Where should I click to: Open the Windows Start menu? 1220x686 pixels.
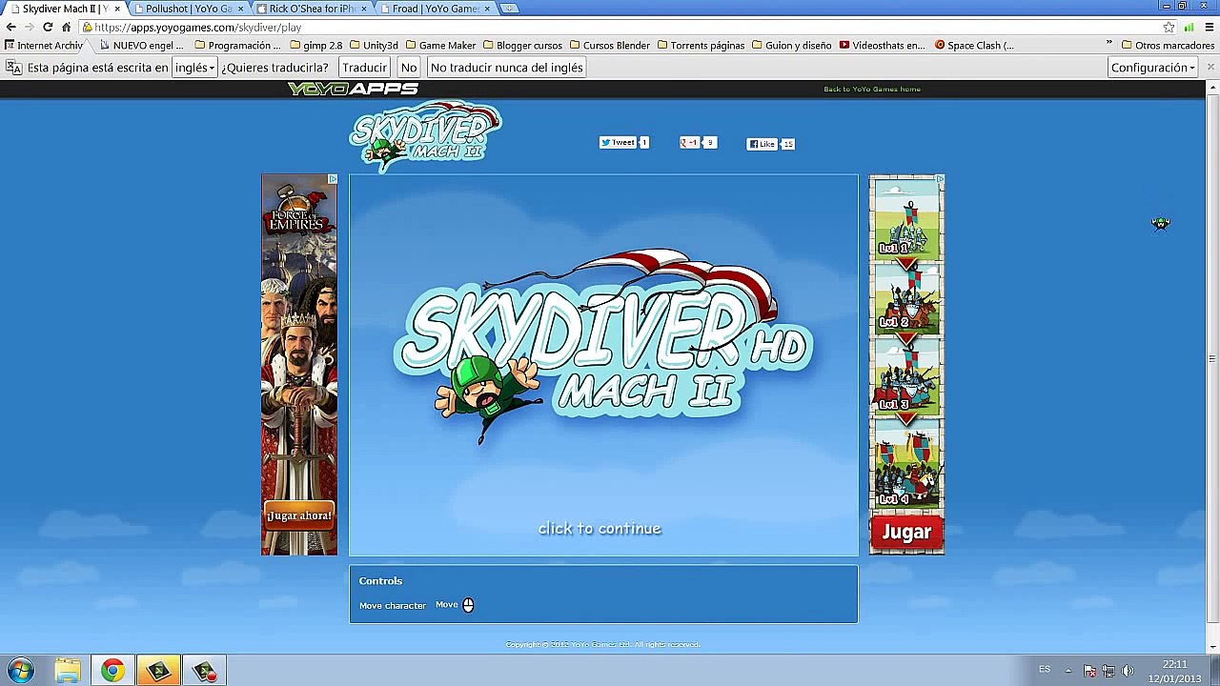(x=21, y=671)
